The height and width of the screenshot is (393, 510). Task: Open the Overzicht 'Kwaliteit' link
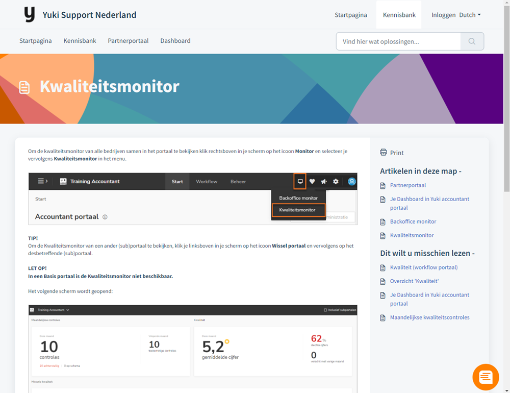(x=414, y=281)
